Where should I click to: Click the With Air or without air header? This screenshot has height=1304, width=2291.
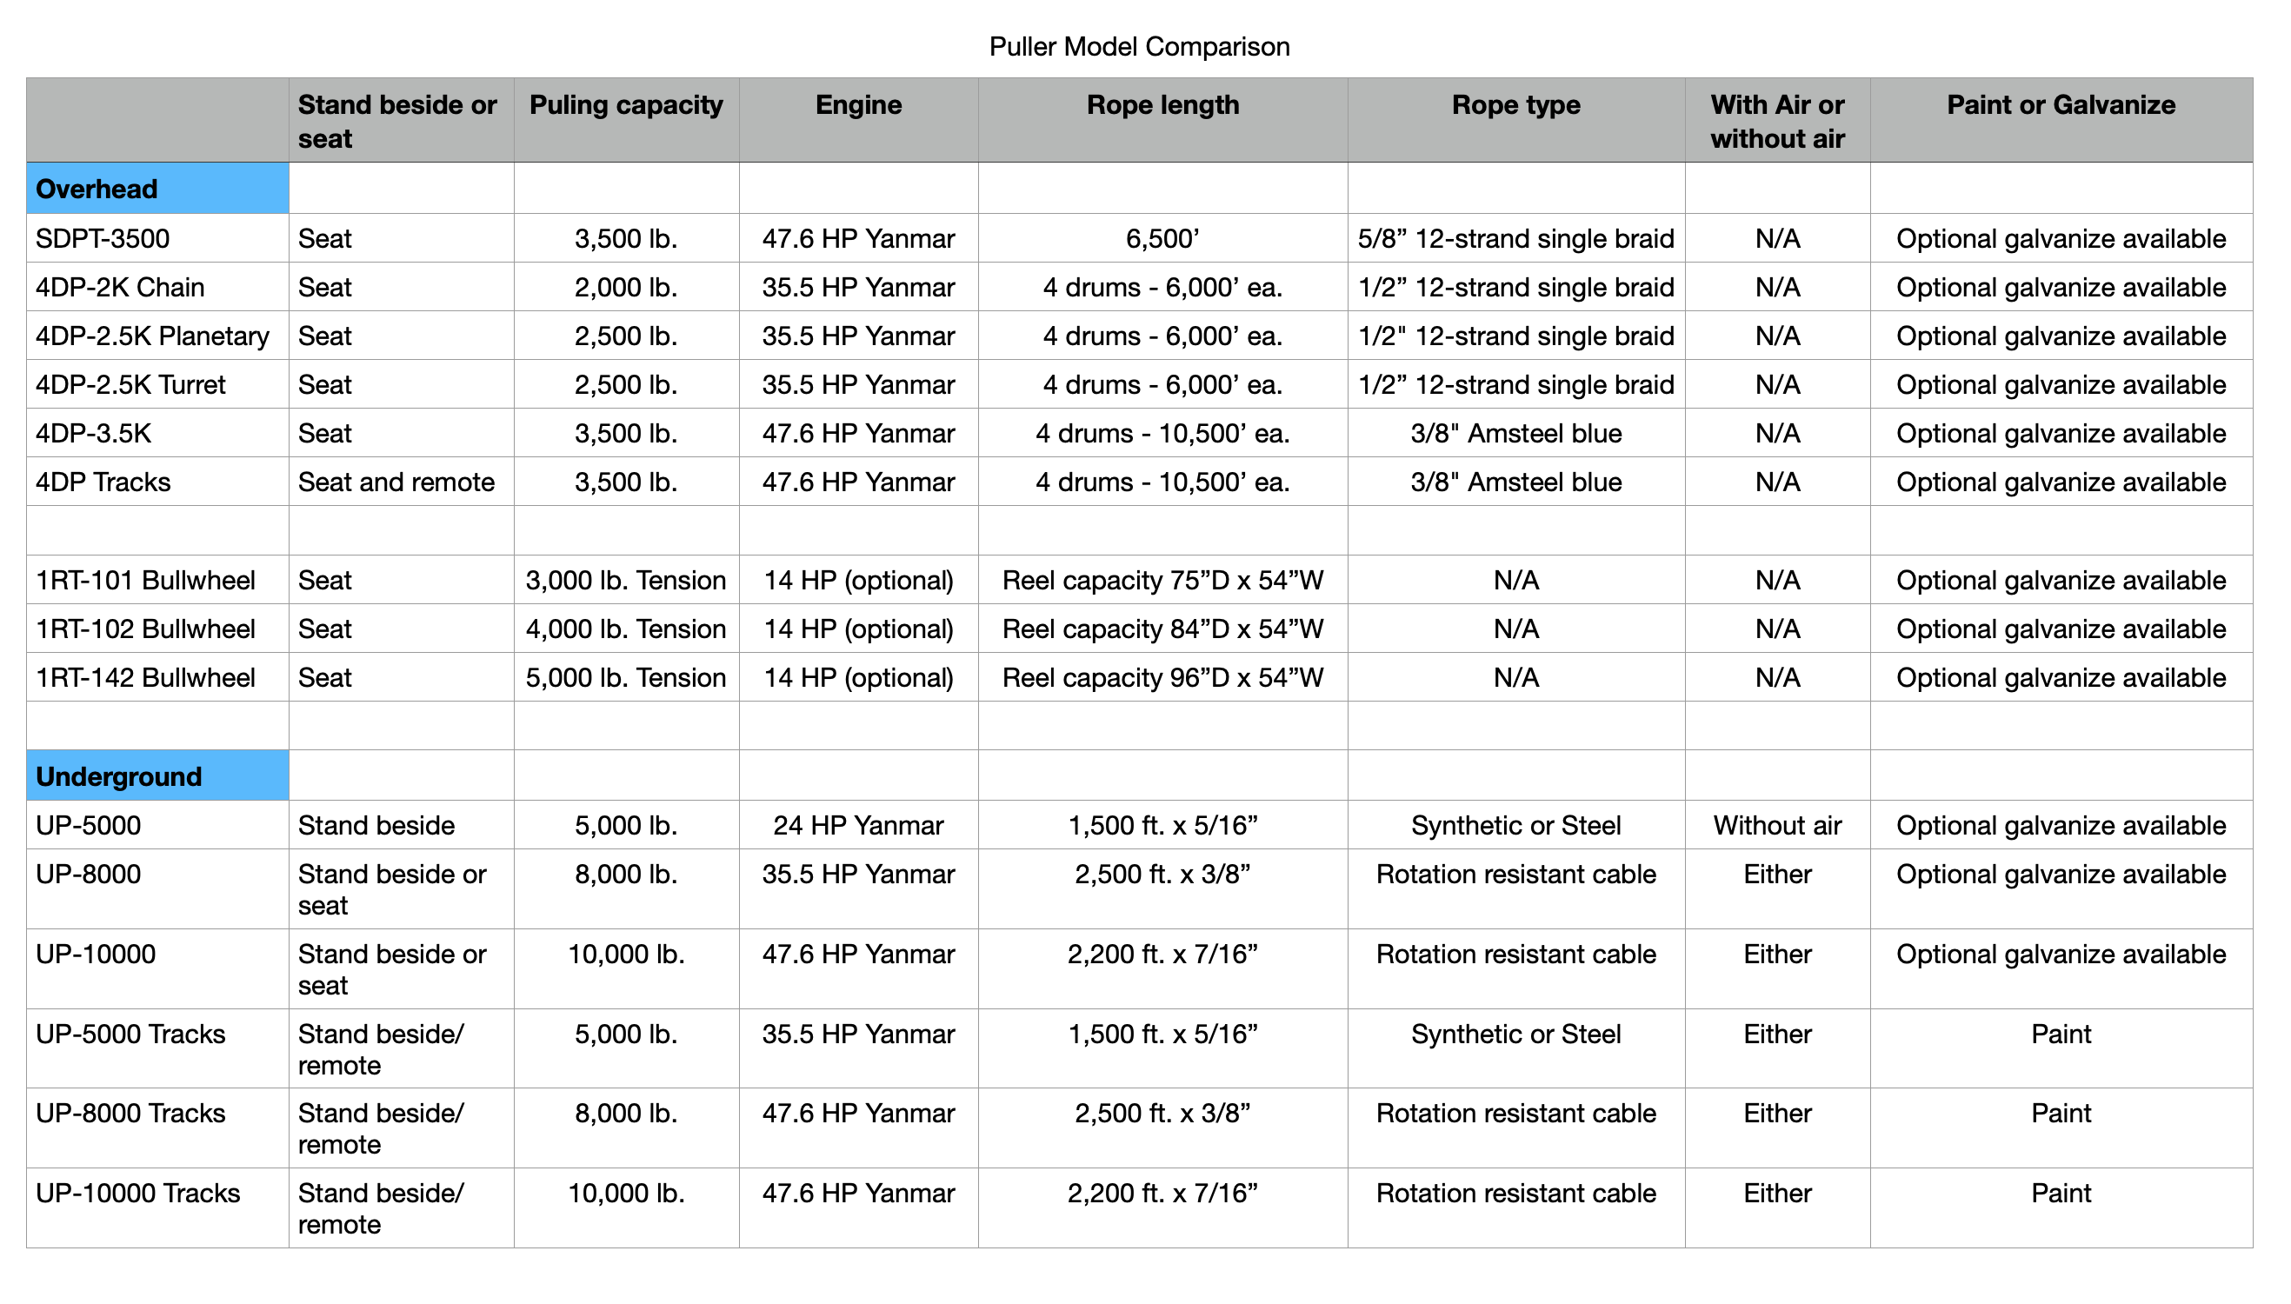1777,121
